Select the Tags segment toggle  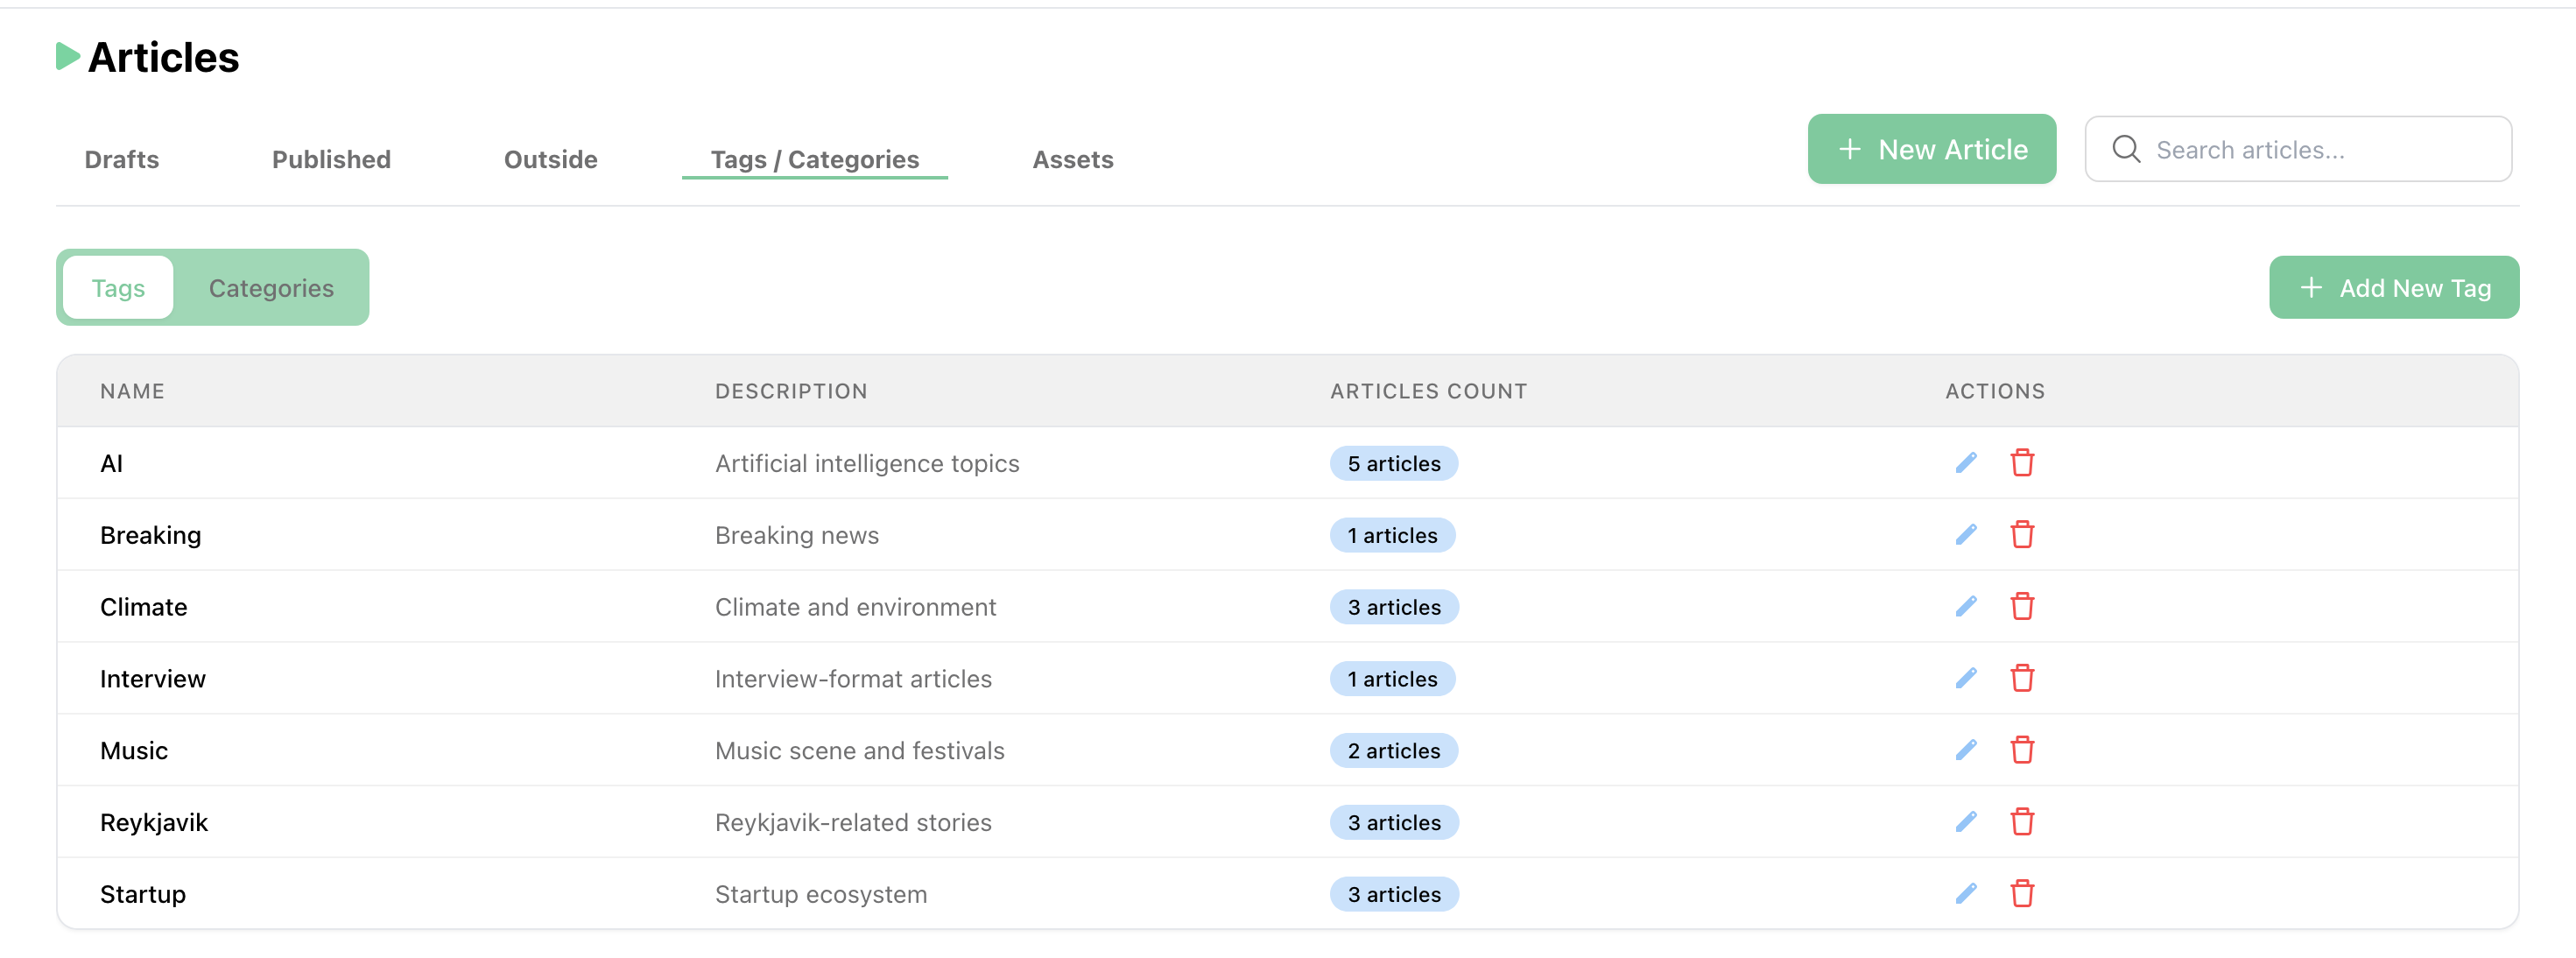118,288
